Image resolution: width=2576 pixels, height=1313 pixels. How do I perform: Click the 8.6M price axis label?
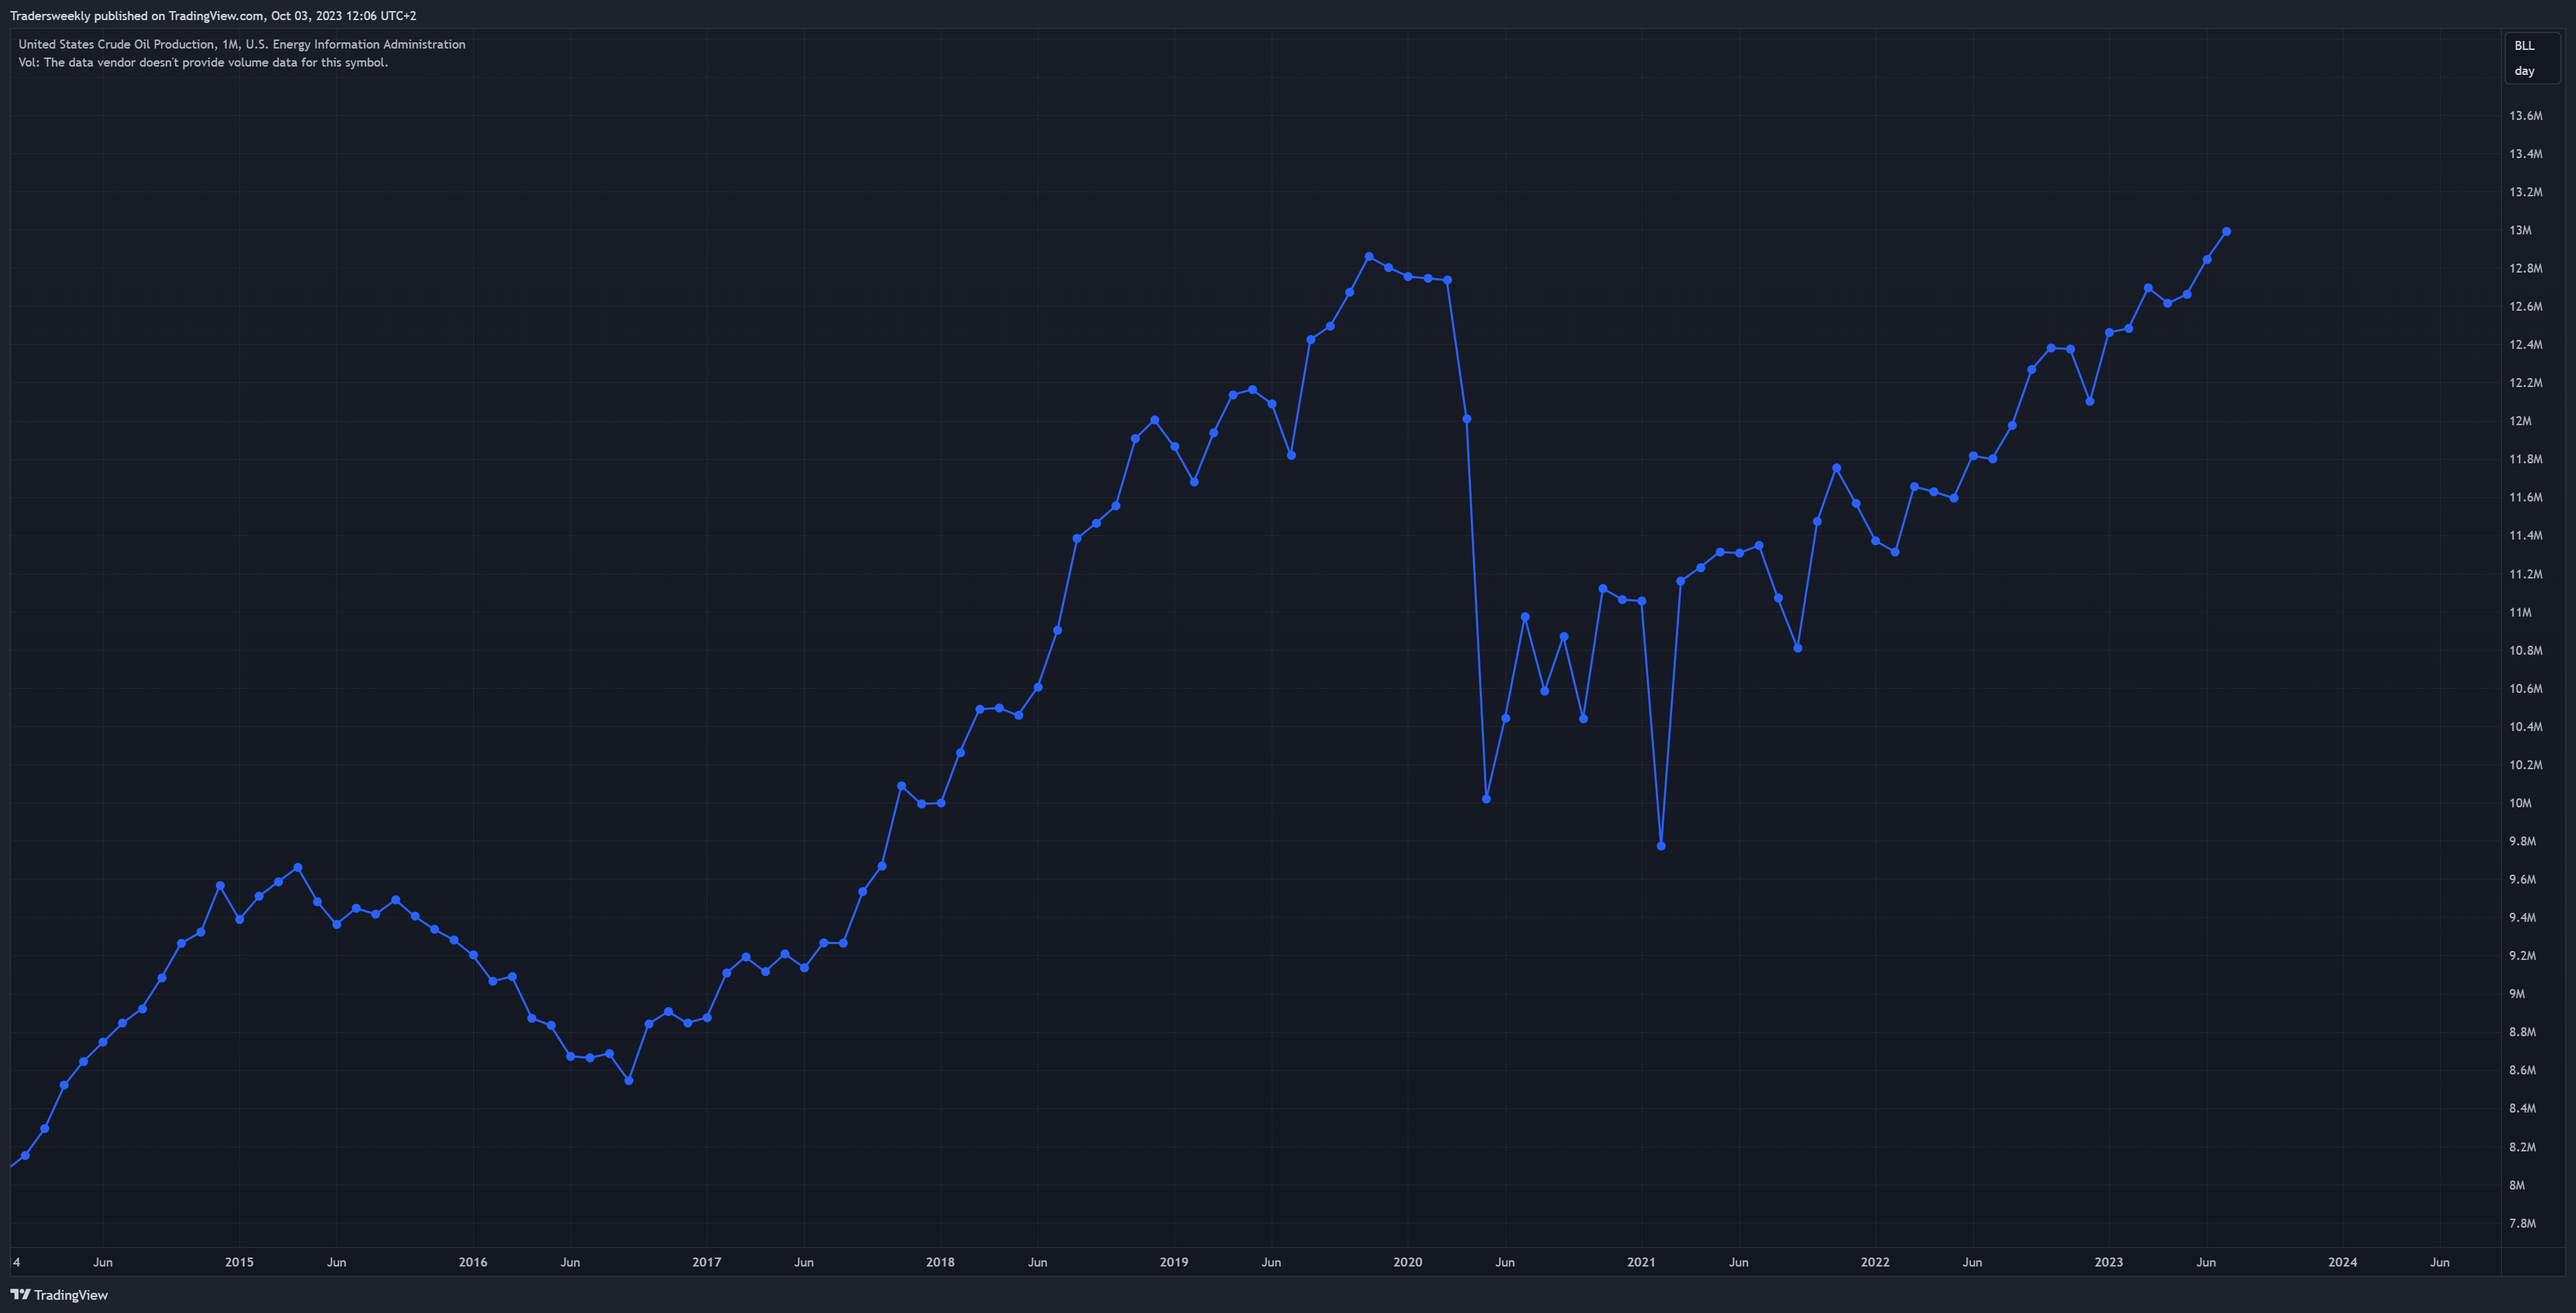click(x=2522, y=1070)
